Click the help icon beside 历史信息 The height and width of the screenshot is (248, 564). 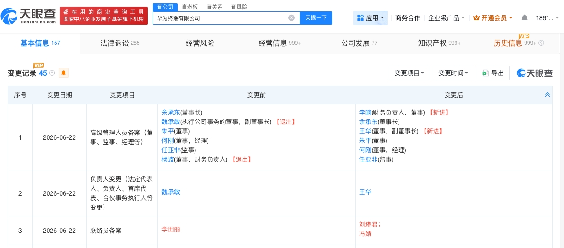pyautogui.click(x=541, y=43)
